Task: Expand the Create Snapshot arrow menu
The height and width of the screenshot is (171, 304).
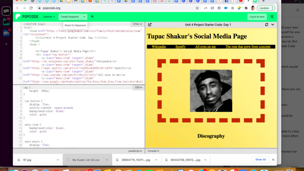Action: [x=84, y=17]
